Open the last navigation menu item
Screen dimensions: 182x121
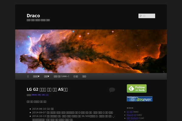pyautogui.click(x=84, y=77)
